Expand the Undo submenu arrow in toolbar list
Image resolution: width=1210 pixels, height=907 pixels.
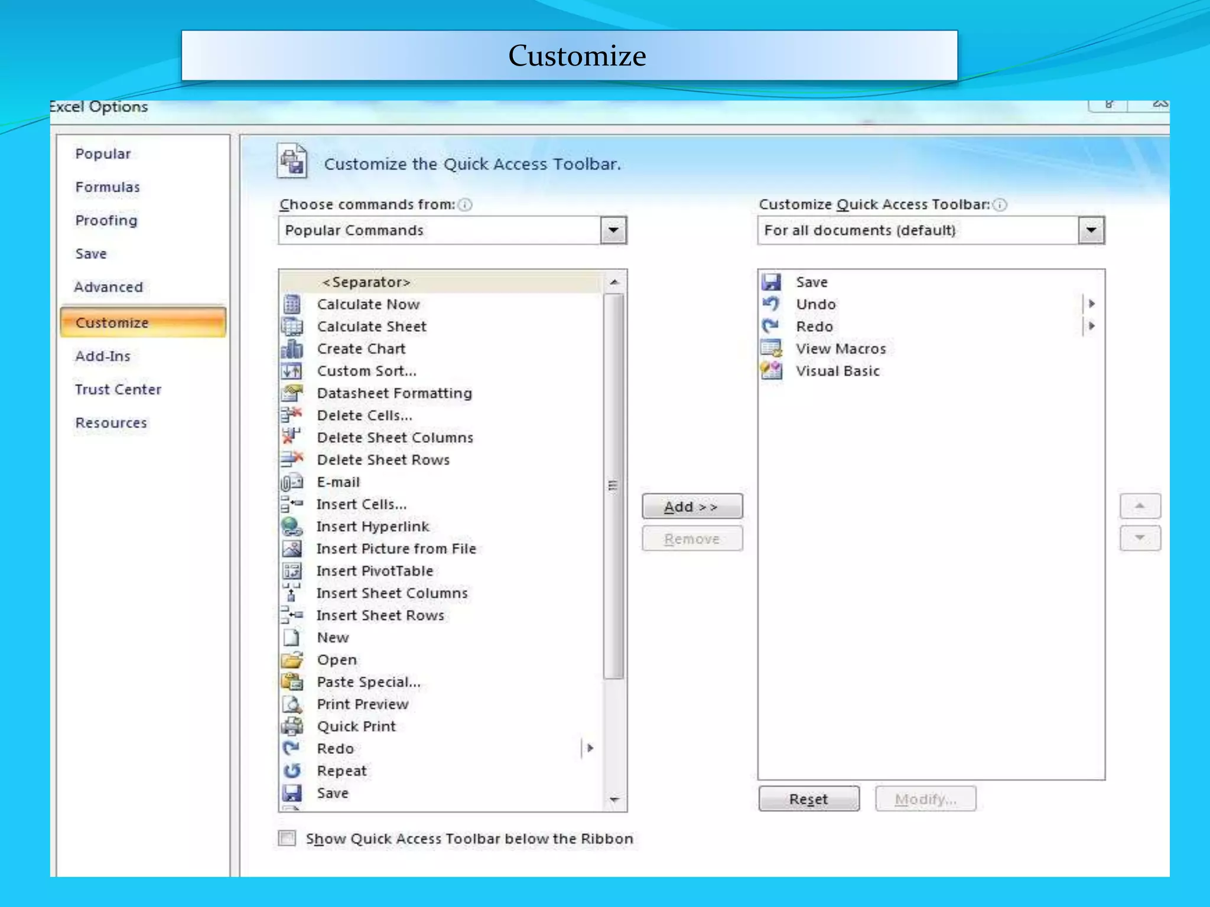[1091, 304]
